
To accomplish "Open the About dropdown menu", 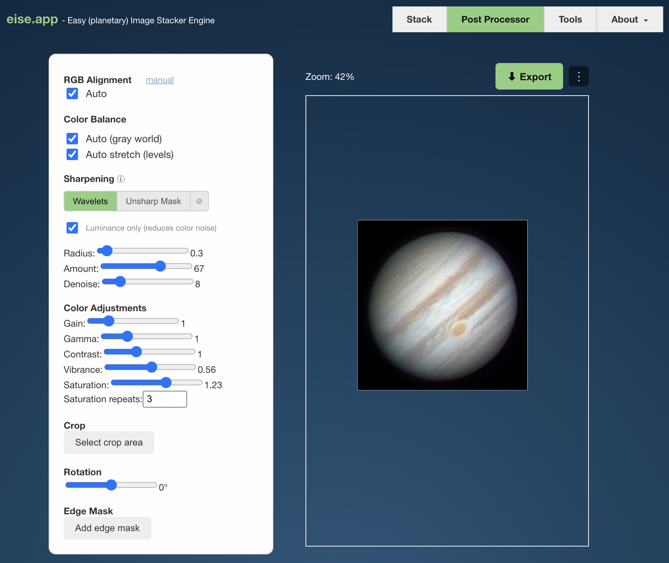I will pos(629,19).
